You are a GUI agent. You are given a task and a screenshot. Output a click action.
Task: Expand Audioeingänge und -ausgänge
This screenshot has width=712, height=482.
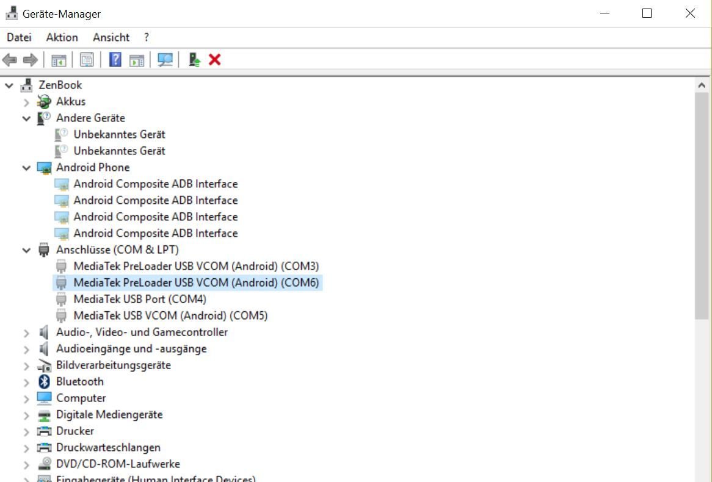(x=26, y=350)
